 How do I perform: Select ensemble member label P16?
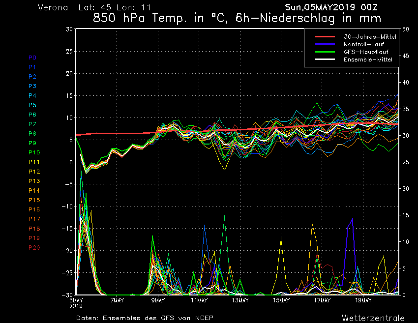click(x=34, y=209)
